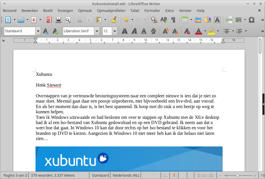Open the Opmaakprofielen menu

tap(111, 11)
